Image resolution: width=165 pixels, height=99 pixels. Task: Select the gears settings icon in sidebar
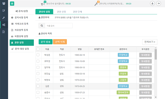[4, 25]
